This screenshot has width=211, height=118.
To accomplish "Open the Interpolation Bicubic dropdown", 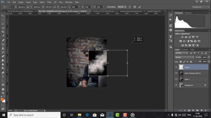I will (122, 7).
